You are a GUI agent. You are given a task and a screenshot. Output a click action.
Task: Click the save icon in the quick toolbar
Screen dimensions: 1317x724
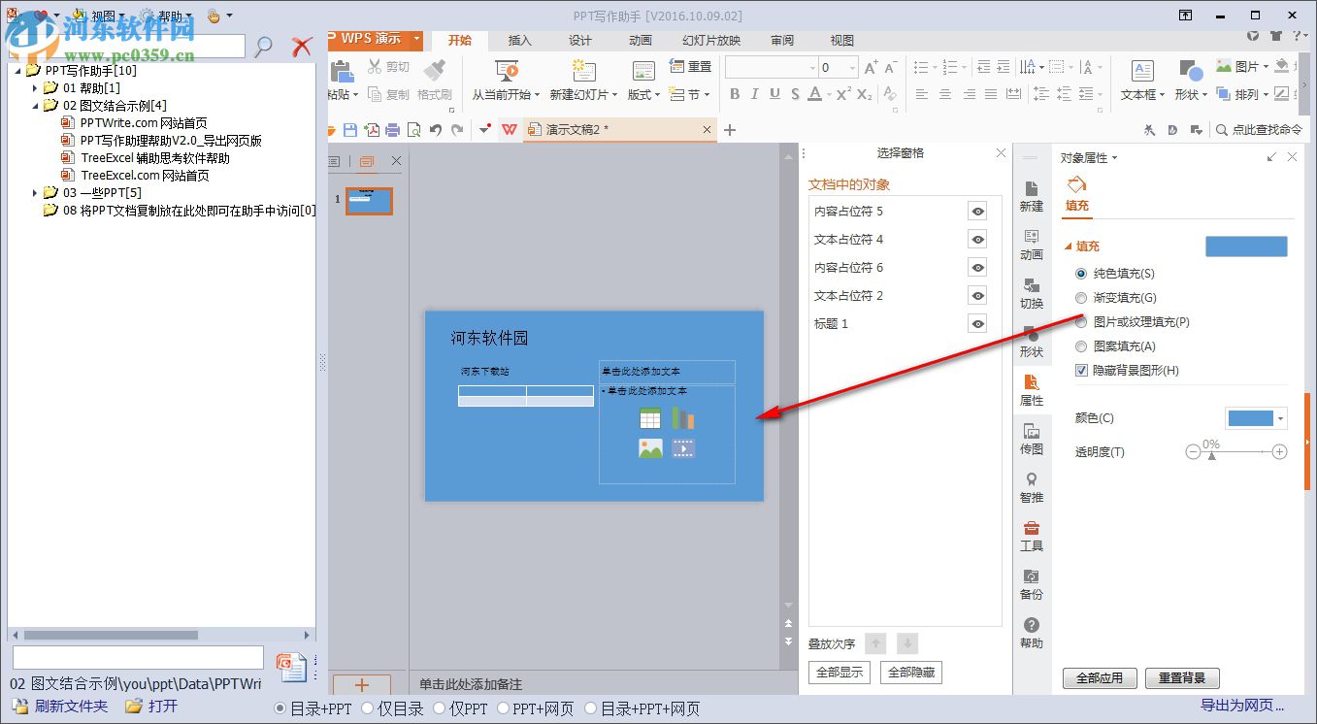(x=350, y=130)
